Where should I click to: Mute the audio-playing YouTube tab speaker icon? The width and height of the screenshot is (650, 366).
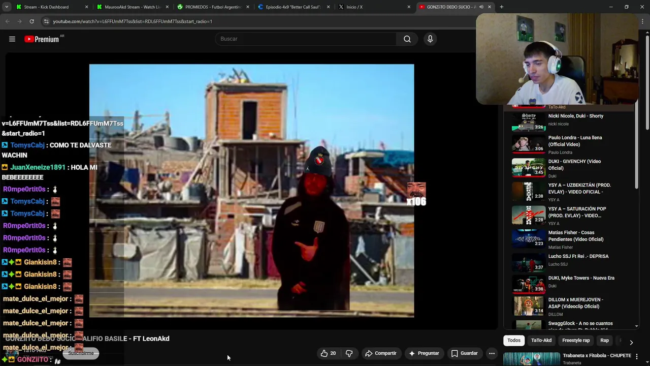coord(481,7)
